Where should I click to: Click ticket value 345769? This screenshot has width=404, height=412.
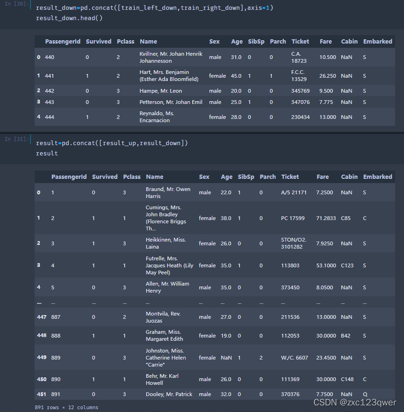tap(300, 91)
